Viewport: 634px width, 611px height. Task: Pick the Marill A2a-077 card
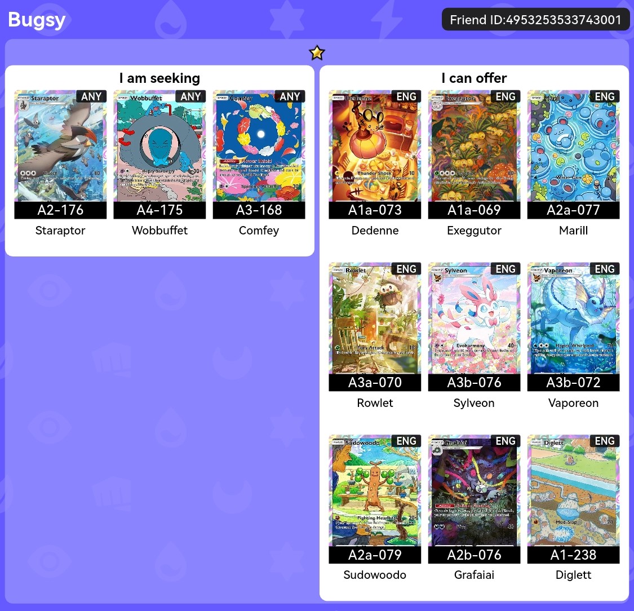tap(573, 154)
